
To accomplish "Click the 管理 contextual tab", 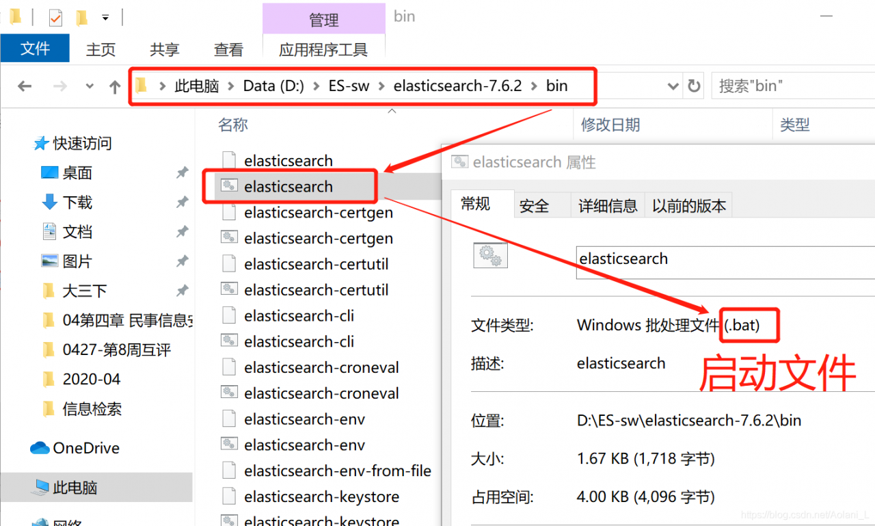I will pyautogui.click(x=324, y=19).
